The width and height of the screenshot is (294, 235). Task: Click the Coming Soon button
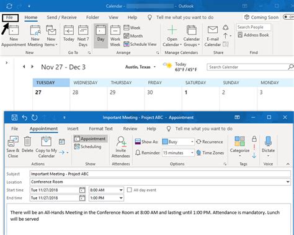pos(261,17)
